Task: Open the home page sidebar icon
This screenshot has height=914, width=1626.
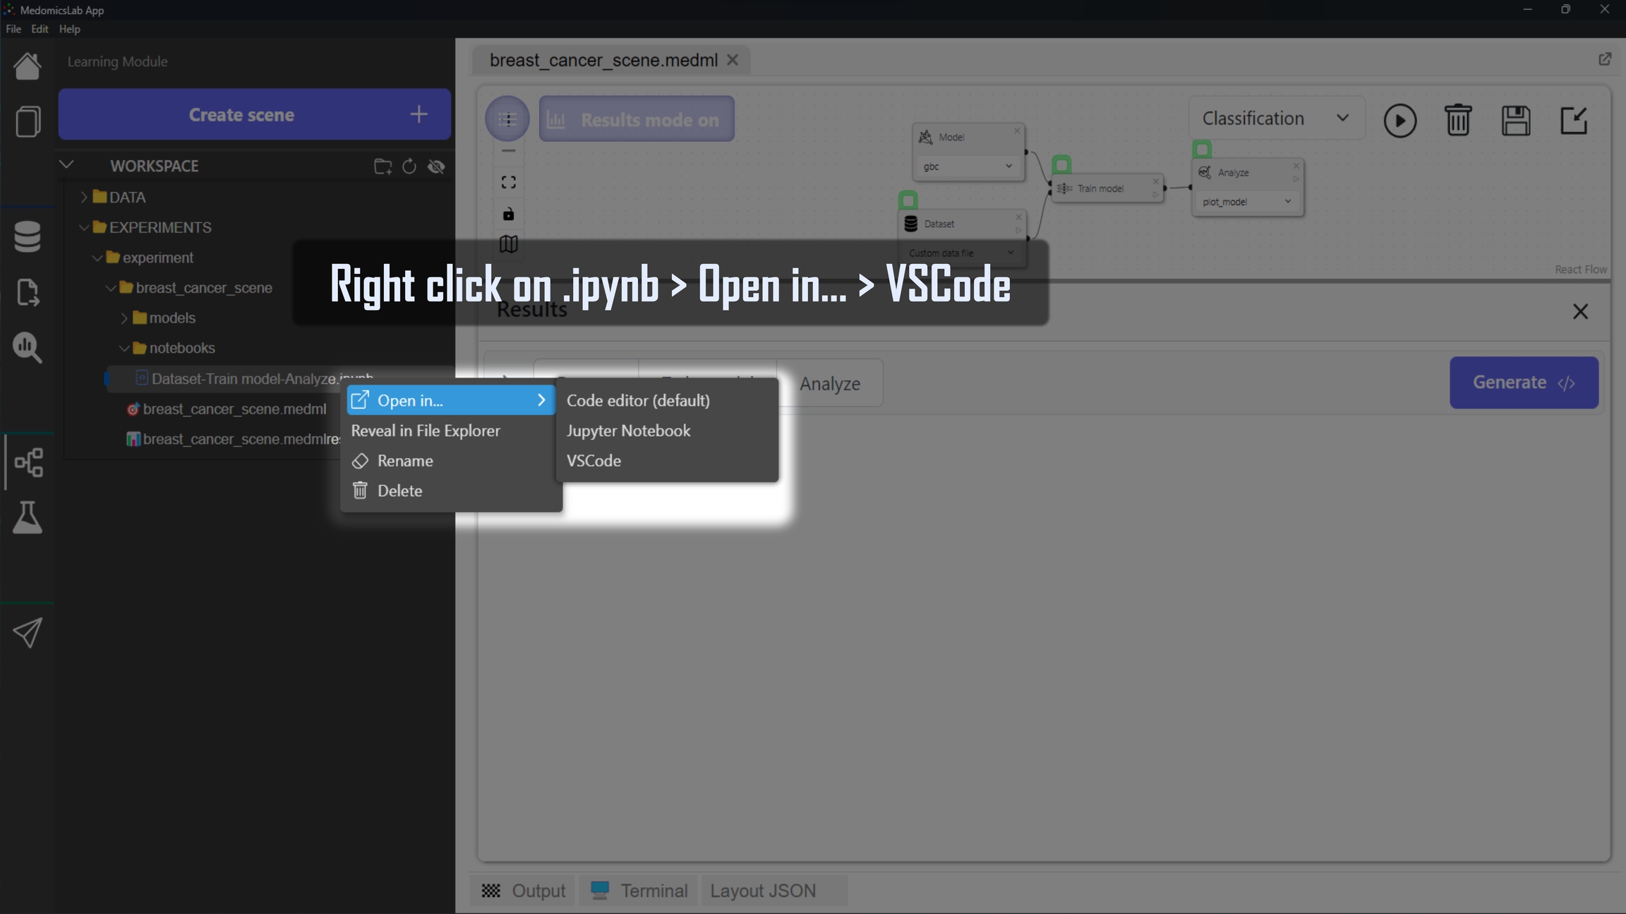Action: (28, 66)
